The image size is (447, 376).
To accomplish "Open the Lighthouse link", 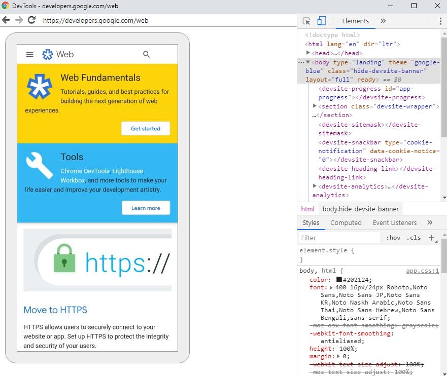I will [127, 171].
